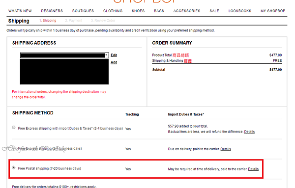Click the free delivery for orders $100+ note
The width and height of the screenshot is (295, 188).
point(54,187)
